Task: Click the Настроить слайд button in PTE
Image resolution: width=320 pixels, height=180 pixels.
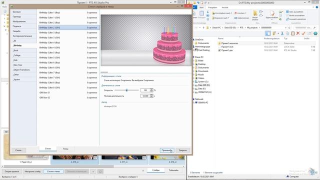Action: 32,171
